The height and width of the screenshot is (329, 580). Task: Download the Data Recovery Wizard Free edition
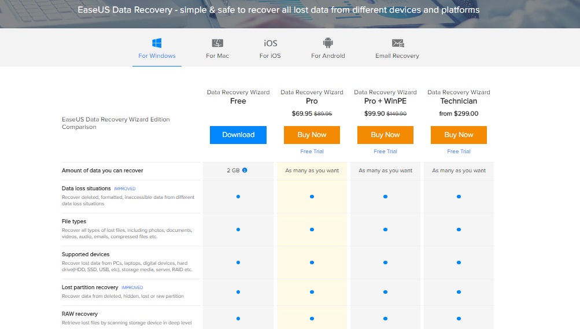pos(238,135)
